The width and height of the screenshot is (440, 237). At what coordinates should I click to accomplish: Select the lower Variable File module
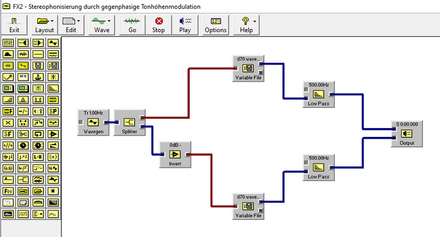(248, 206)
